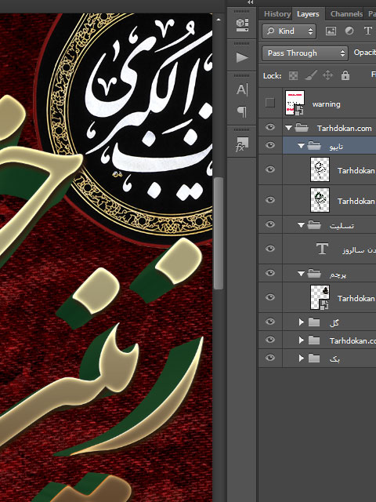The width and height of the screenshot is (376, 502).
Task: Expand the collapsed Tarhdokan.co group
Action: click(301, 340)
